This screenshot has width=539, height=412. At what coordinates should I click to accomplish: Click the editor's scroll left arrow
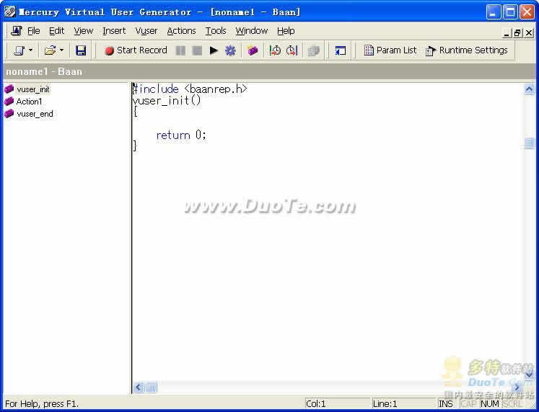pyautogui.click(x=139, y=388)
